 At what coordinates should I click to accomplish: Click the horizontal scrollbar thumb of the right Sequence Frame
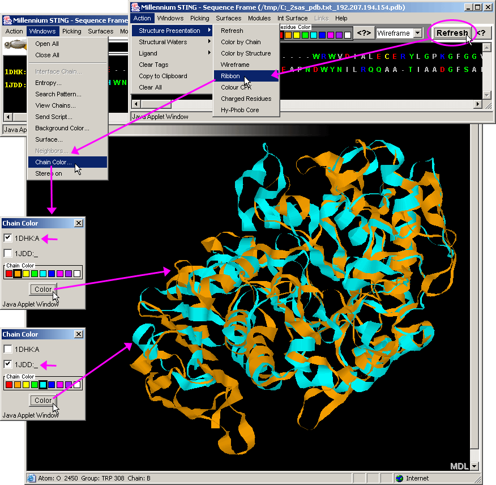(156, 104)
